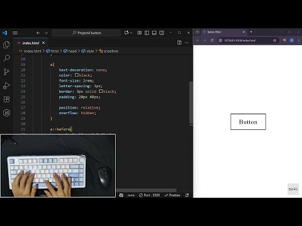302x226 pixels.
Task: Open the browser three-dot menu
Action: click(298, 40)
